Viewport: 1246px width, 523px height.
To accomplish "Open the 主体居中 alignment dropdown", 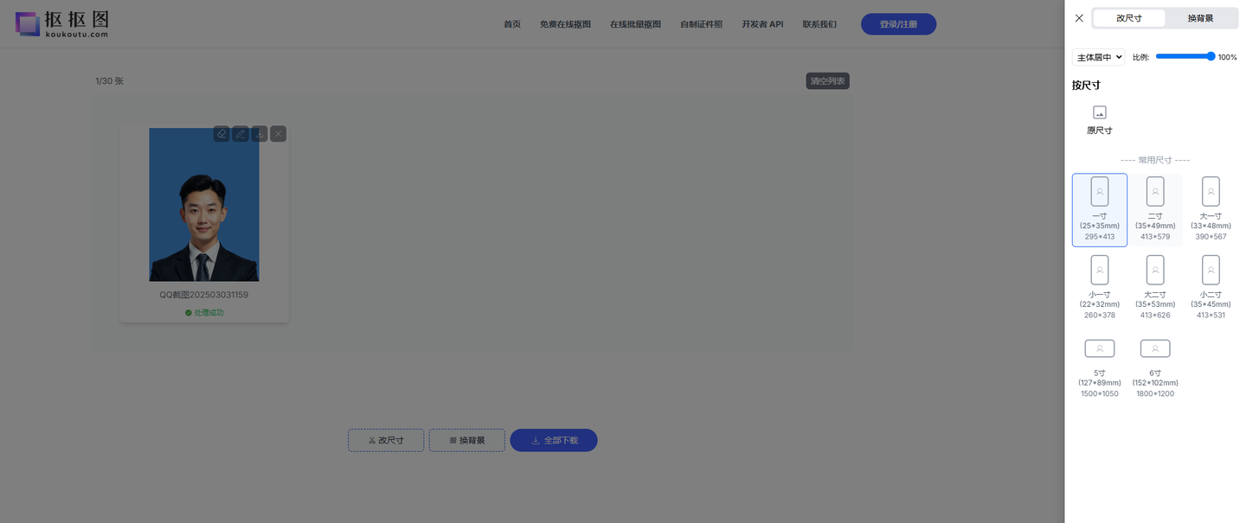I will pyautogui.click(x=1098, y=57).
